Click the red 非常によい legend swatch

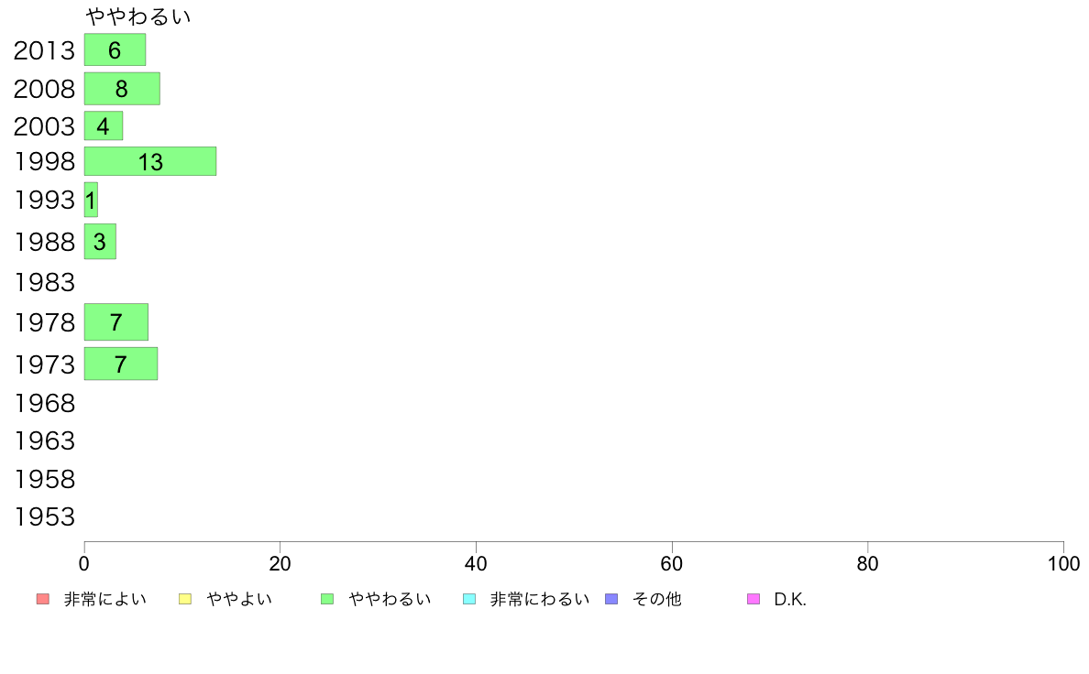coord(43,599)
